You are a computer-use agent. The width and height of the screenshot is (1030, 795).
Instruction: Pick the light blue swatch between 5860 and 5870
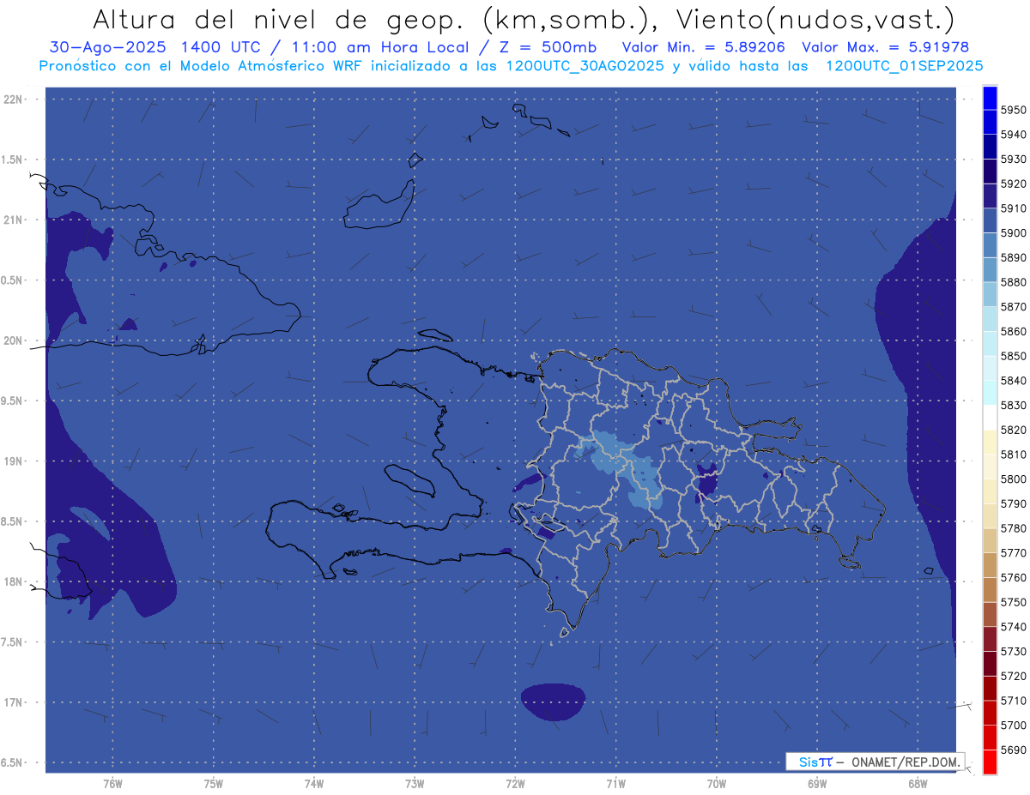coord(990,318)
